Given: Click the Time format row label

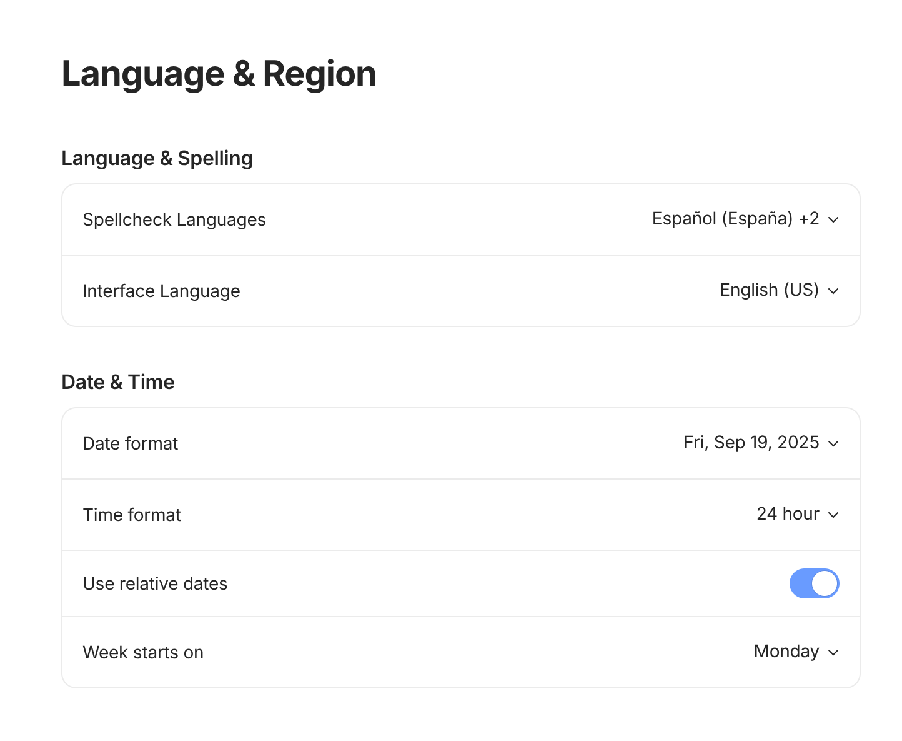Looking at the screenshot, I should pos(132,515).
